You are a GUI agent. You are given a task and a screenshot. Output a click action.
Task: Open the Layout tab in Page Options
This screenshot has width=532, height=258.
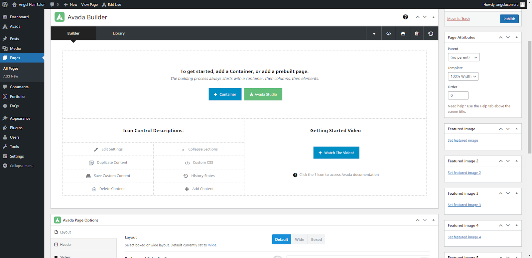pyautogui.click(x=83, y=232)
